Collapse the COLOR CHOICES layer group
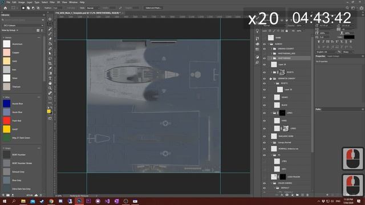365x205 pixels. tap(271, 183)
